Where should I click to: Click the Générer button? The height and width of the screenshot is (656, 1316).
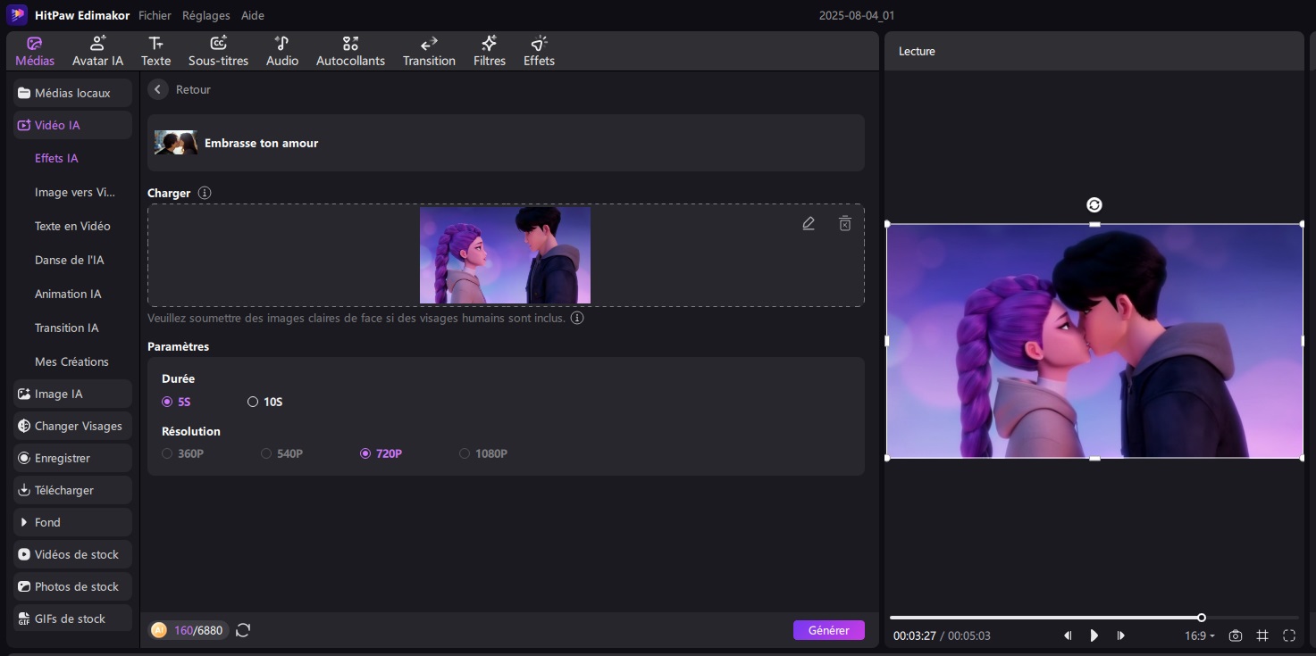(829, 630)
